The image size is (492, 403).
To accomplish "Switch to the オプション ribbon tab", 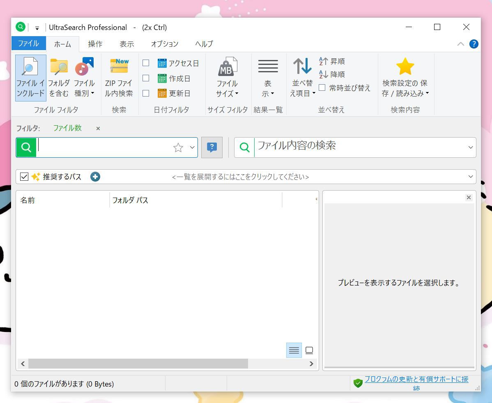I will coord(165,44).
